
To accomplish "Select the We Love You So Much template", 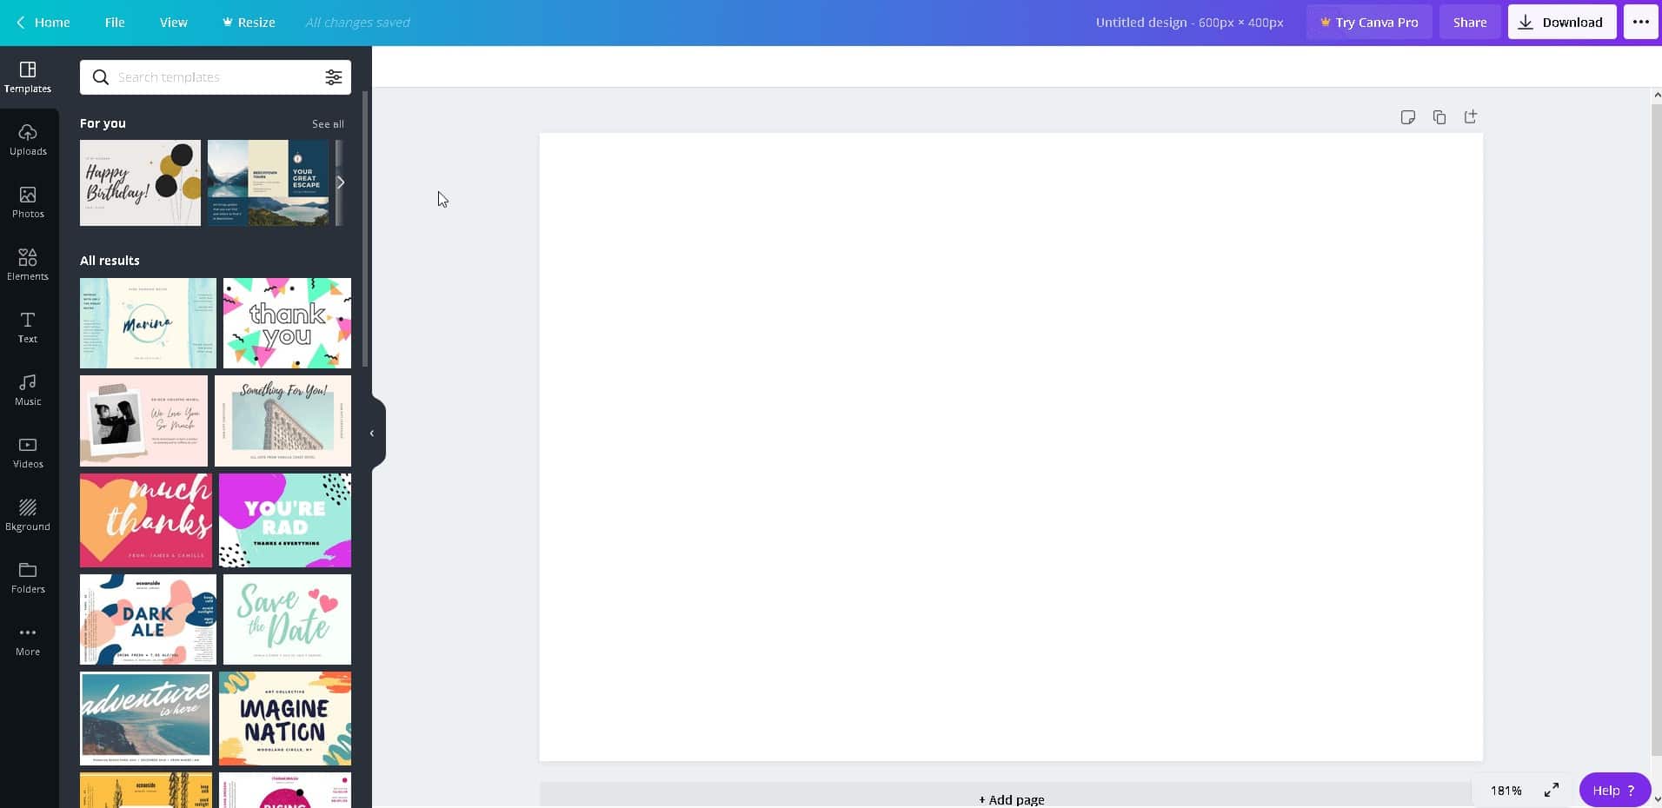I will click(143, 421).
